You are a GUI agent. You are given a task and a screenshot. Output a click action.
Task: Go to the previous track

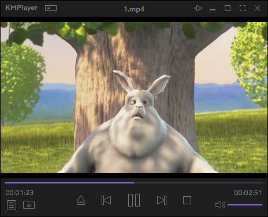[x=106, y=200]
